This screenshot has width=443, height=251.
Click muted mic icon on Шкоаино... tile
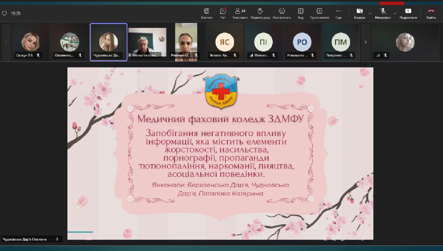[80, 55]
